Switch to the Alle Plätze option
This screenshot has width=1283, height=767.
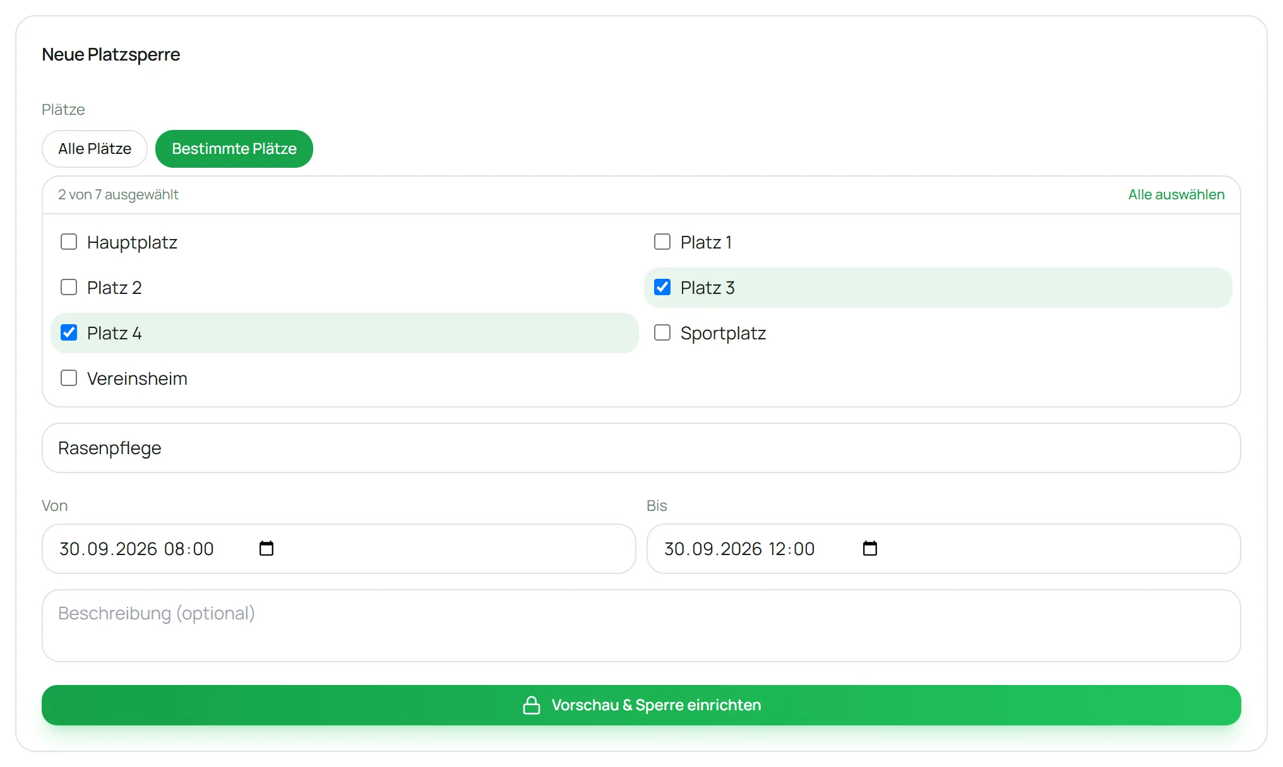coord(95,149)
